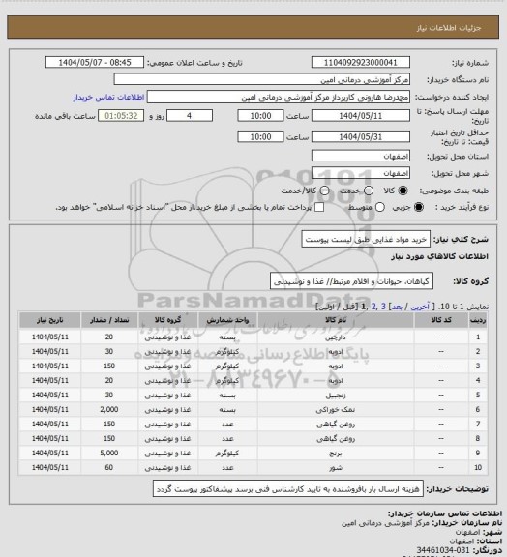Click the announcement date field 1404/05/07 - 08:45
507x557 pixels.
click(x=95, y=62)
